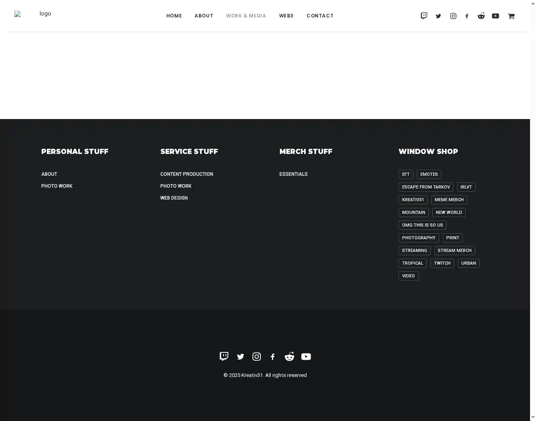Click the footer Reddit icon

[289, 357]
